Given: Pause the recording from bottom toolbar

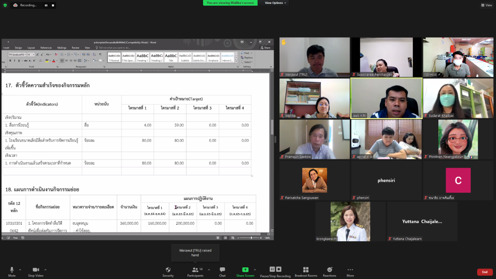Looking at the screenshot, I should click(272, 269).
